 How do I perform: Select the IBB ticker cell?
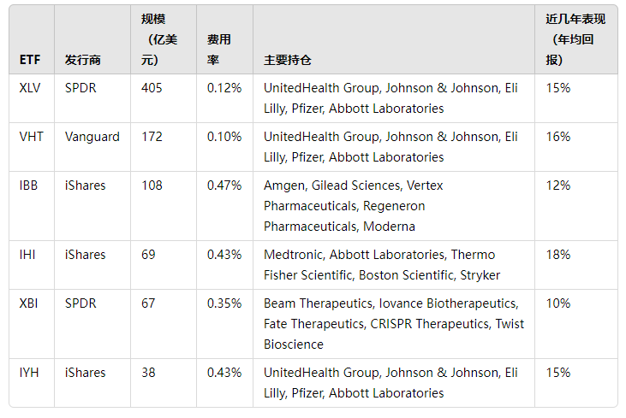click(x=29, y=185)
